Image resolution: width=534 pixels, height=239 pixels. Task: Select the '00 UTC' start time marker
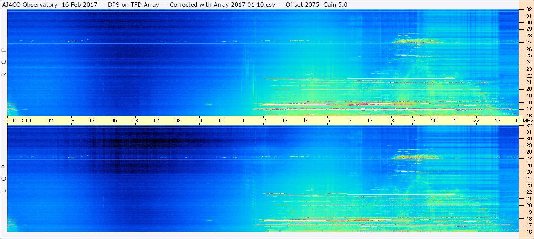tap(14, 121)
